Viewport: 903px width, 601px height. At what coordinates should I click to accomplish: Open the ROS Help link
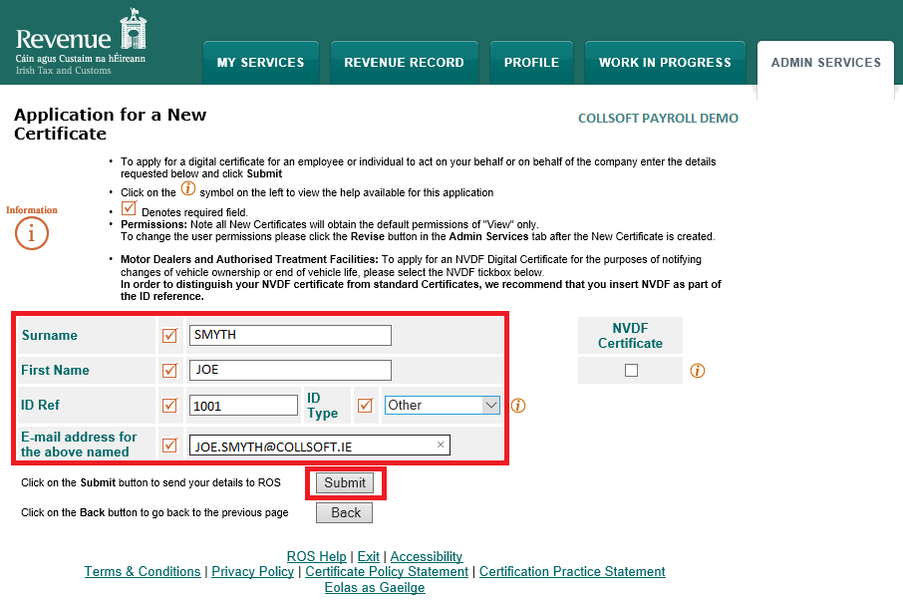316,556
